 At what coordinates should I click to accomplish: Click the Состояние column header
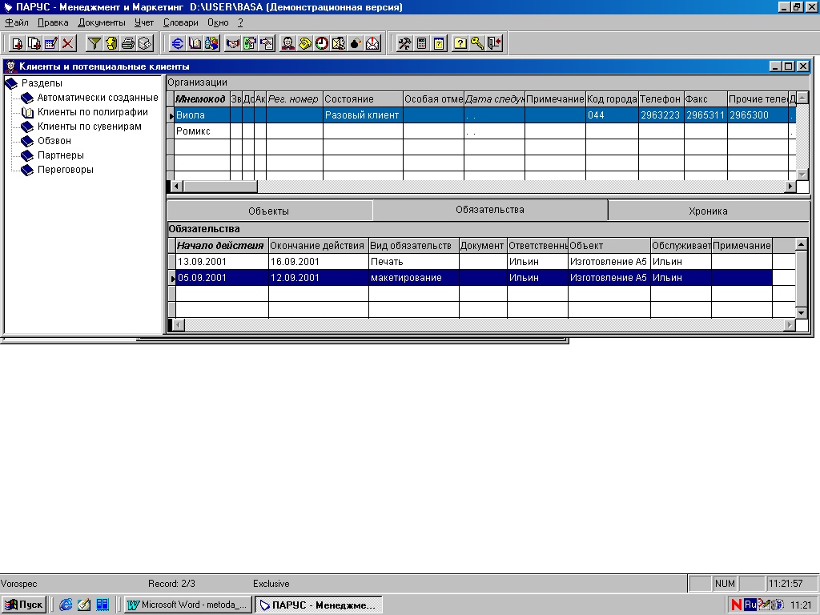tap(363, 98)
